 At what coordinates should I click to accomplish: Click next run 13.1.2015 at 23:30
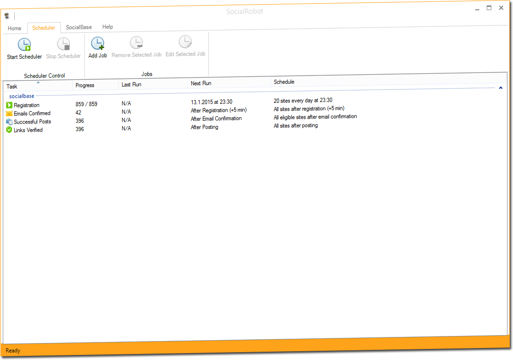click(212, 102)
